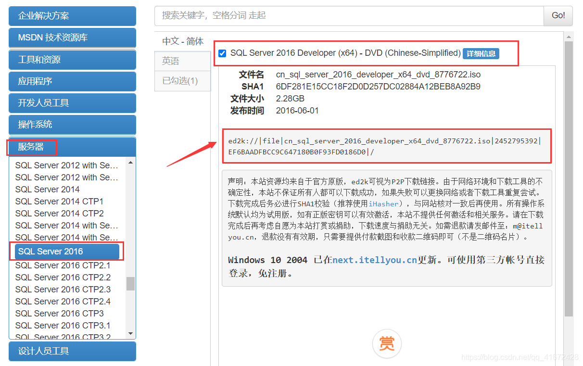Click the orange 赏 reward icon
This screenshot has height=366, width=583.
tap(387, 343)
